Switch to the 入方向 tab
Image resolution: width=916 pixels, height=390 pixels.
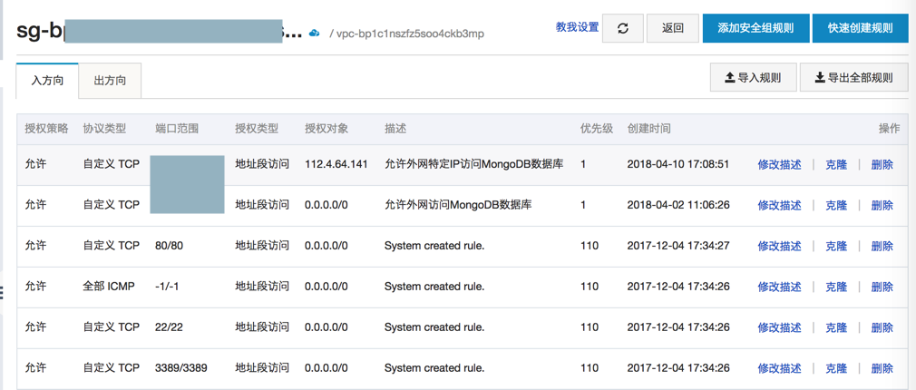click(x=47, y=81)
